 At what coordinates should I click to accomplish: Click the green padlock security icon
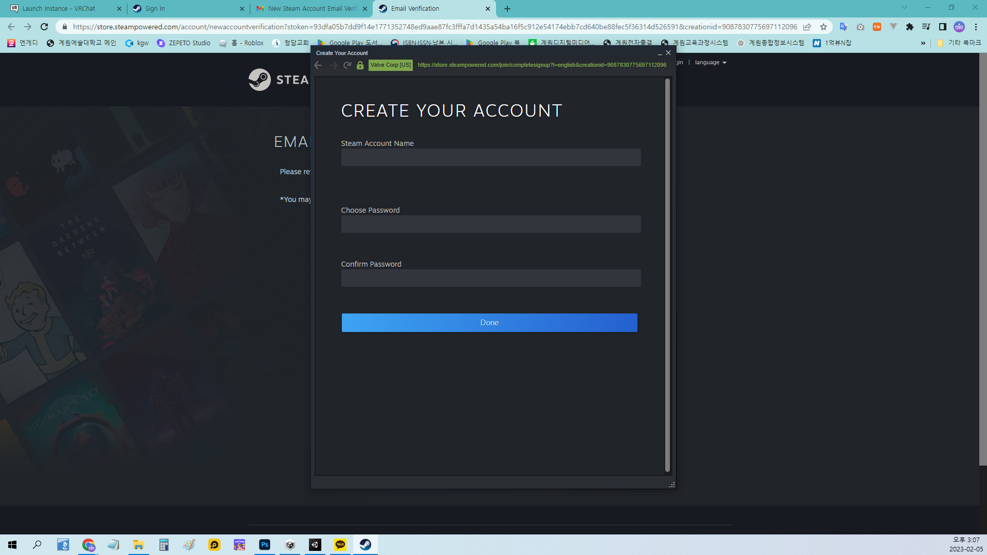coord(360,65)
